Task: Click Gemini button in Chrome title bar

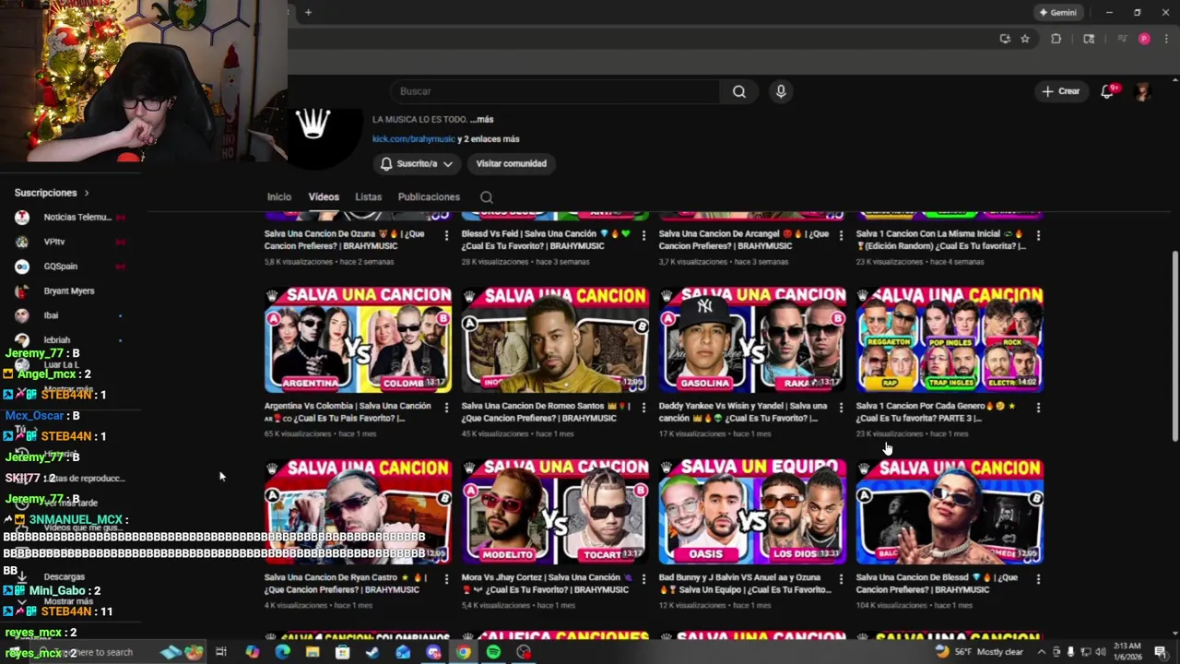Action: click(1058, 12)
